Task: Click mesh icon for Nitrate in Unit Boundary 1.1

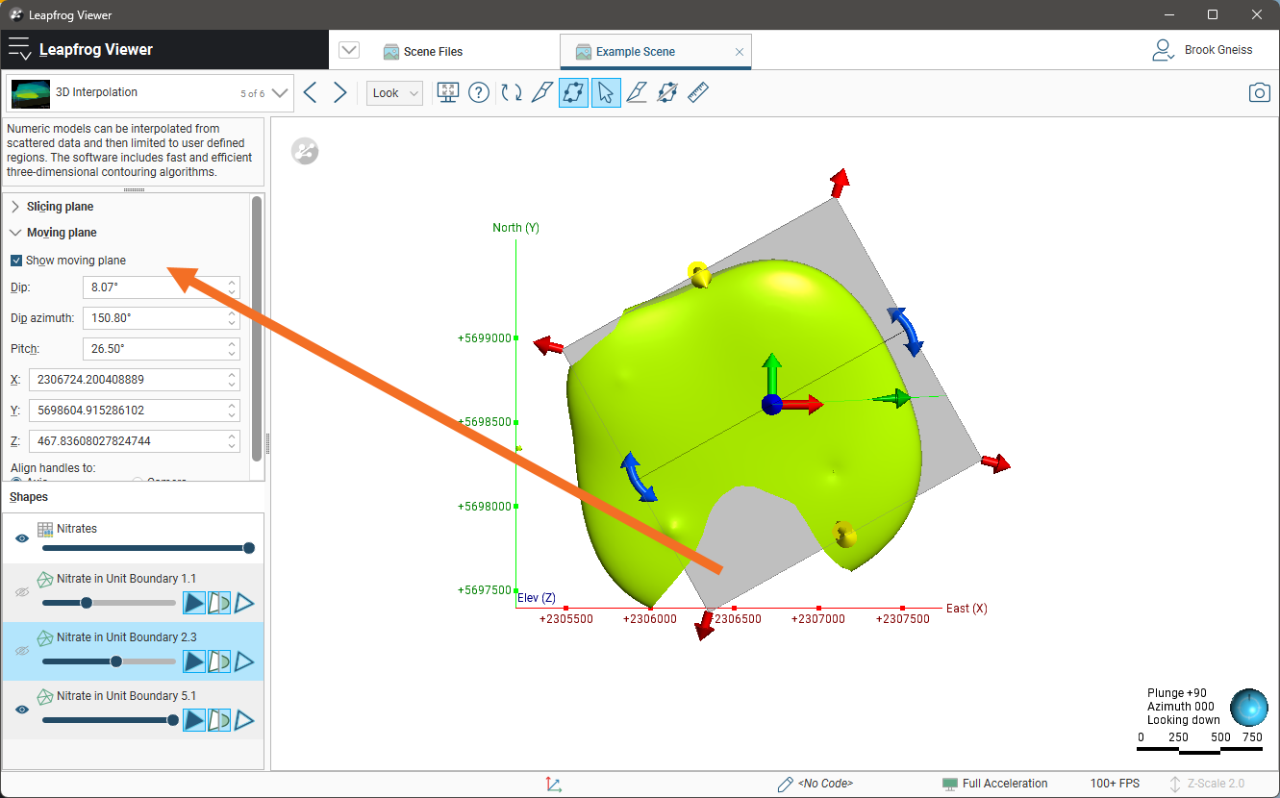Action: coord(45,579)
